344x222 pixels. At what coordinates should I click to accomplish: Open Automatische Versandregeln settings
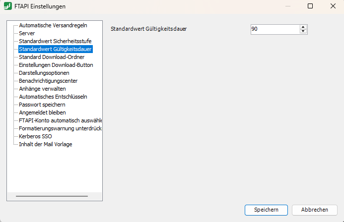[53, 25]
